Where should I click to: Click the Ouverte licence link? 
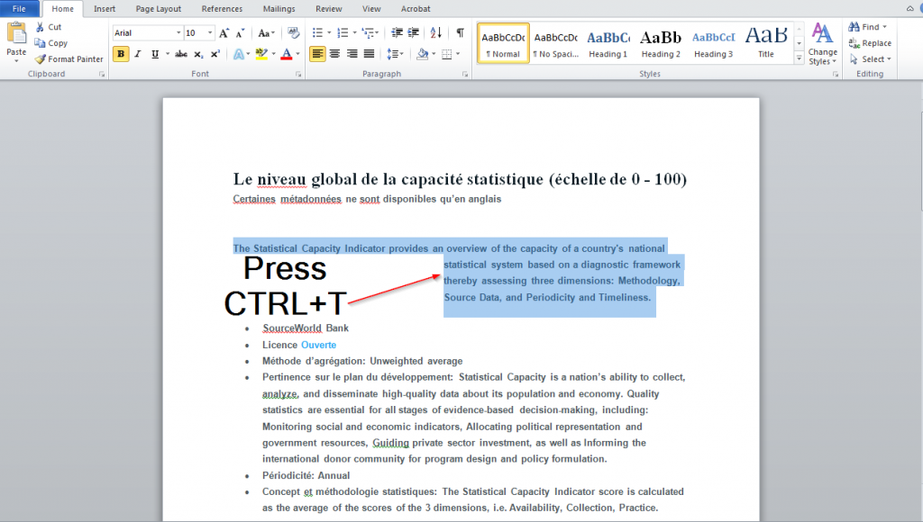pos(318,345)
